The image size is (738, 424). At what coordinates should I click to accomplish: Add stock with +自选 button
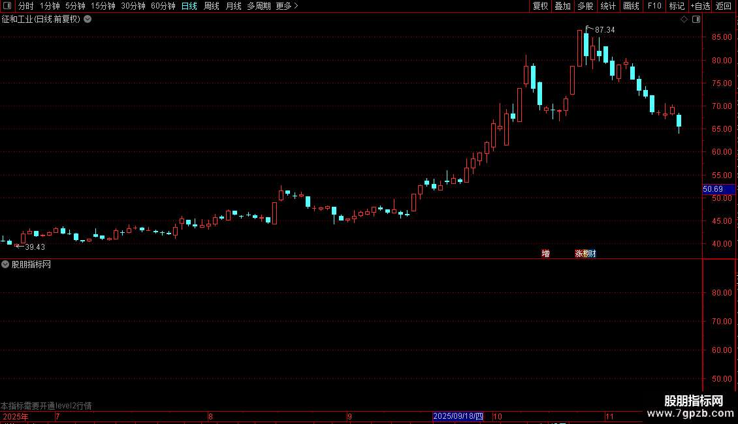(700, 6)
